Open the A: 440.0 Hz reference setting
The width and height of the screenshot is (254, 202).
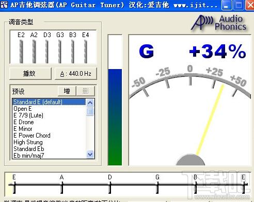[x=76, y=74]
